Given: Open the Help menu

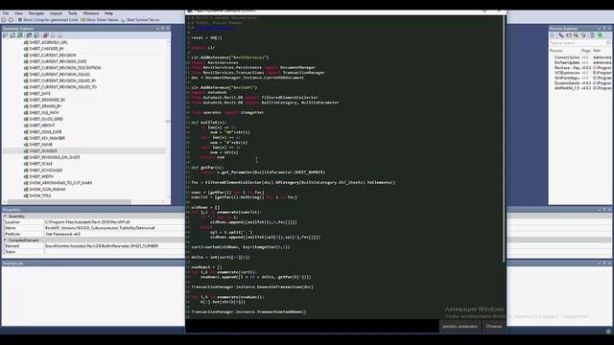Looking at the screenshot, I should pos(108,13).
